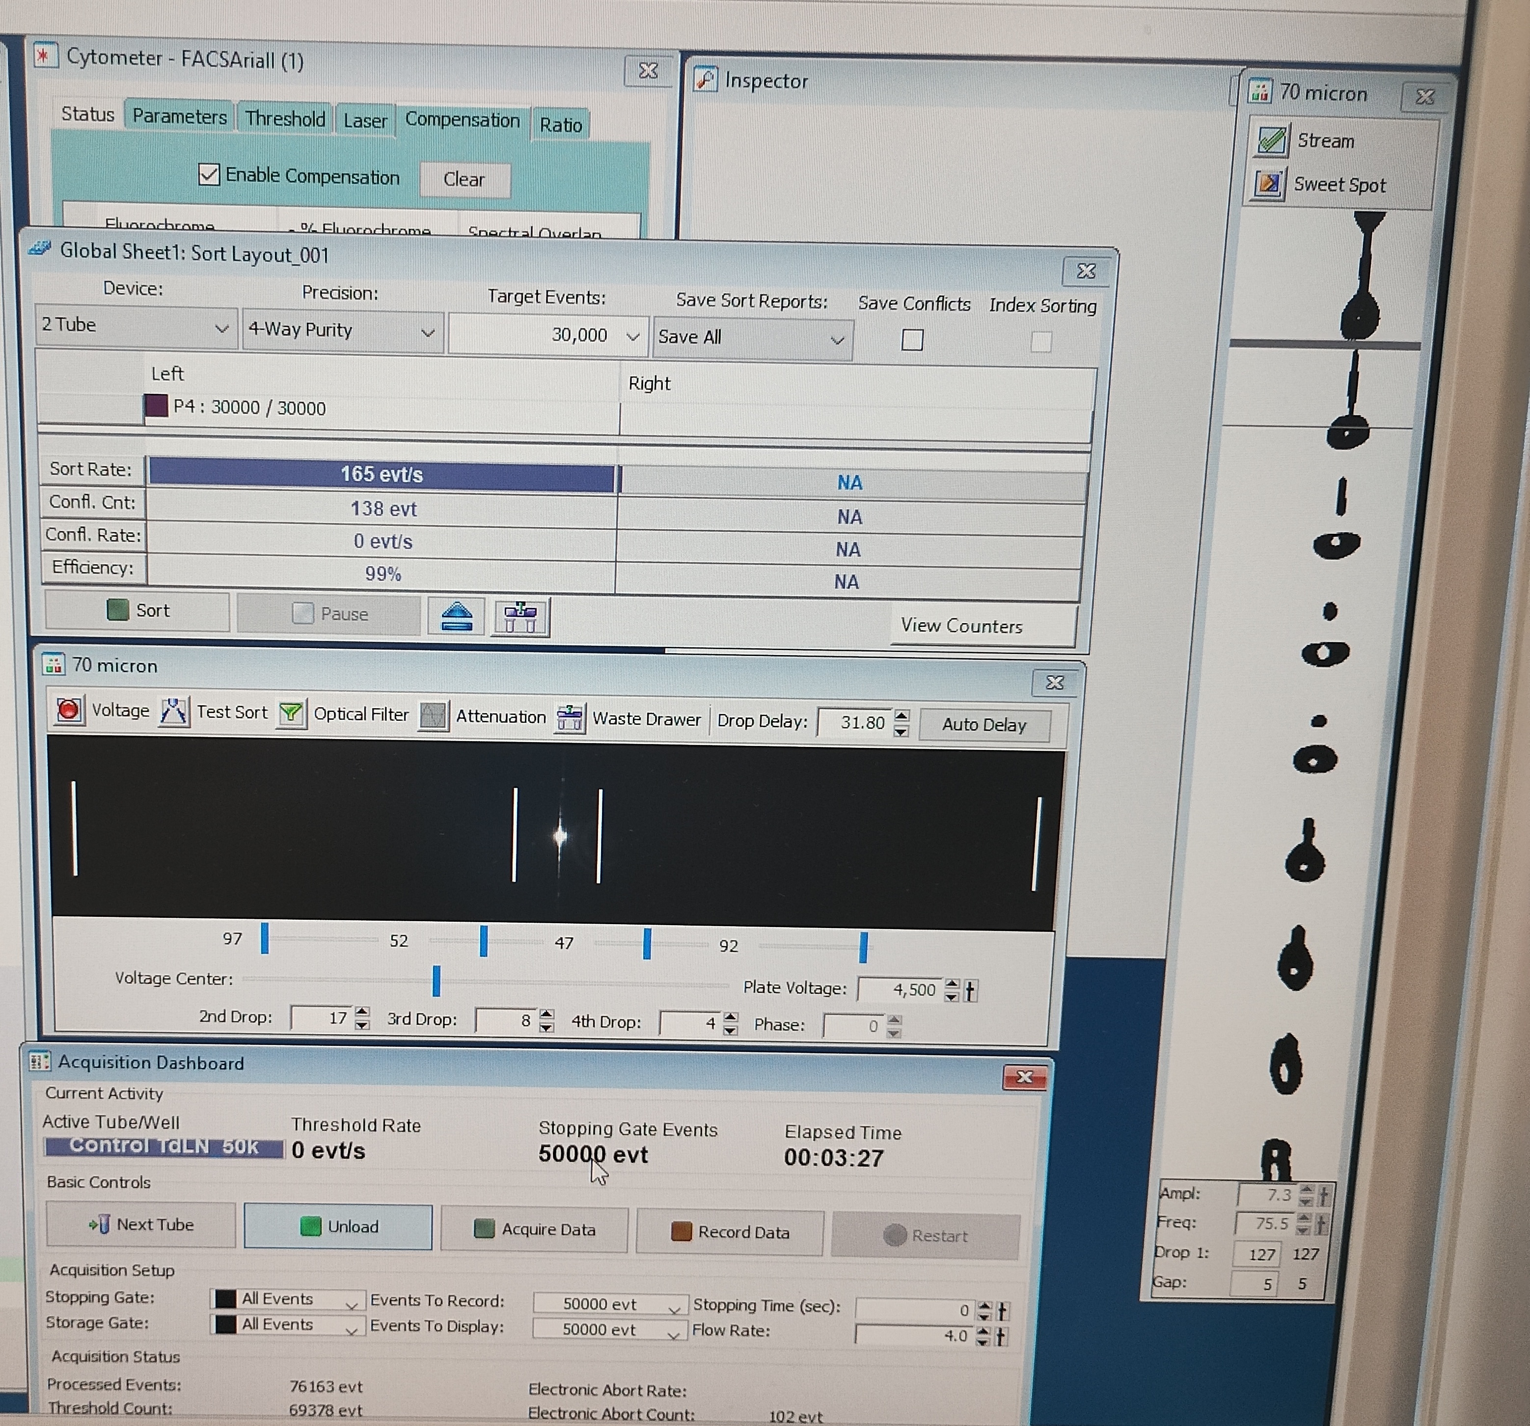This screenshot has height=1426, width=1530.
Task: Click the Voltage Center slider handle
Action: coord(437,981)
